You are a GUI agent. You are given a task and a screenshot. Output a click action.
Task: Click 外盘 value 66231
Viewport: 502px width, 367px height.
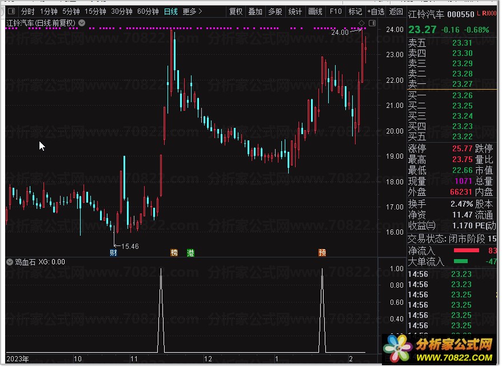pyautogui.click(x=461, y=192)
